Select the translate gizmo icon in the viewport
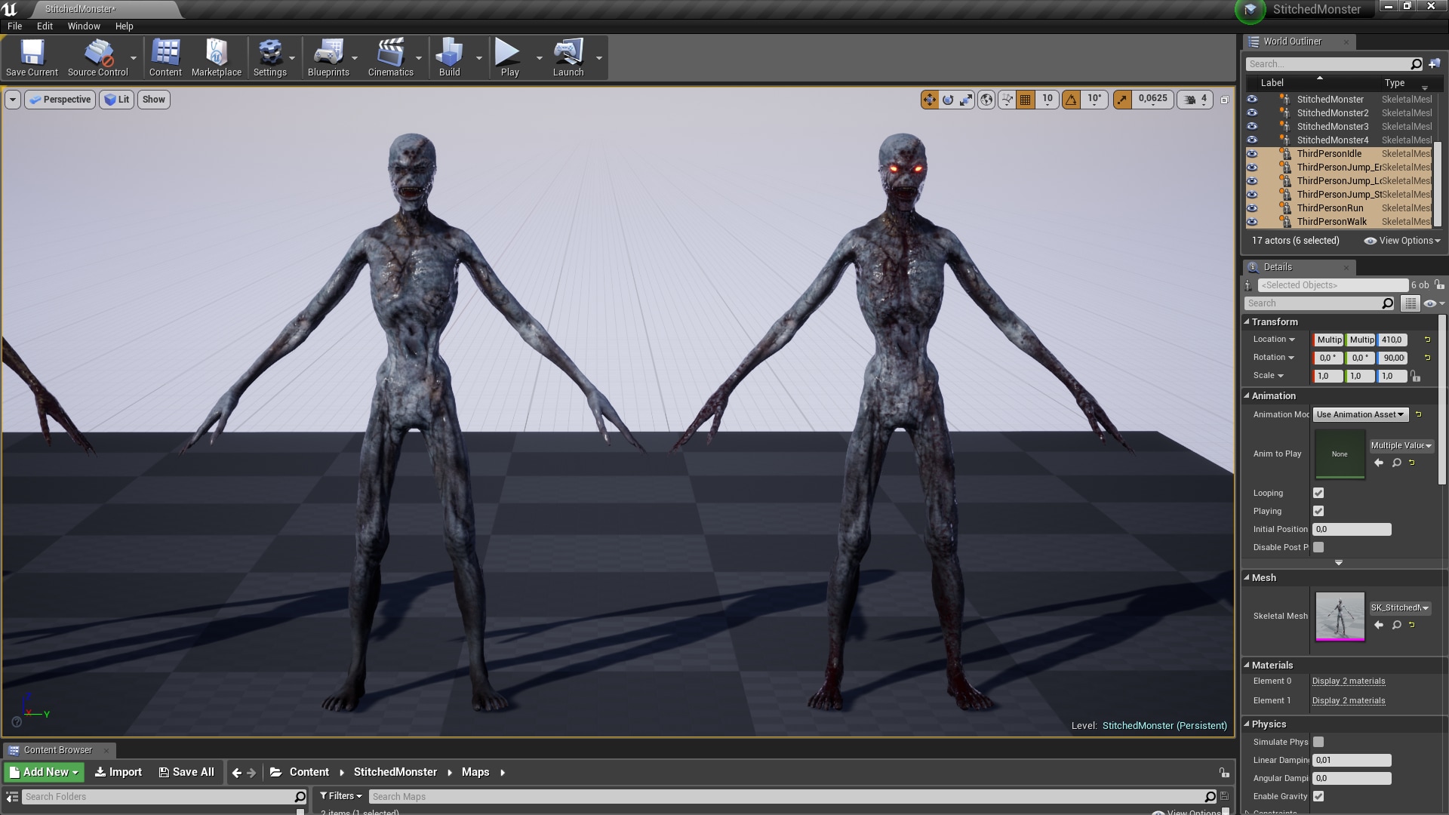The image size is (1449, 815). point(929,100)
